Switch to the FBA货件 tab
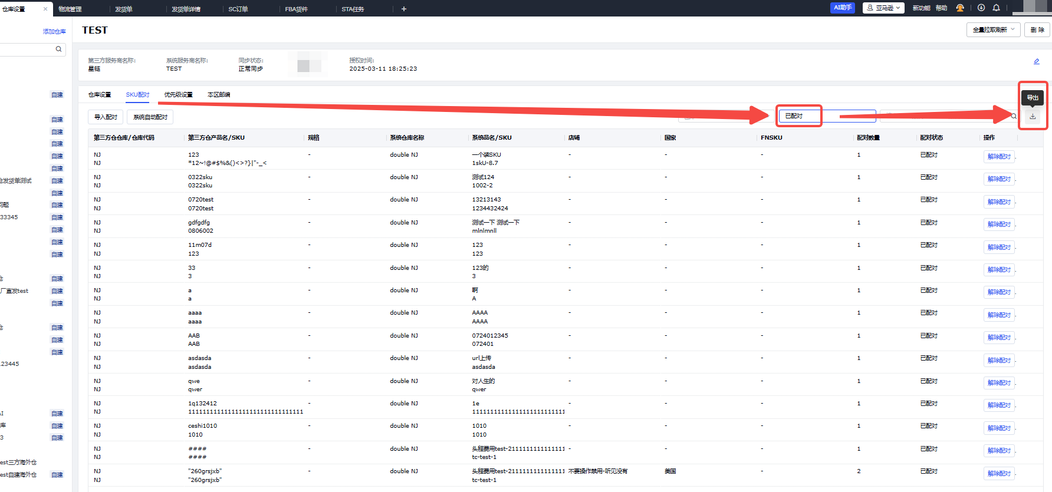This screenshot has width=1052, height=492. pos(297,9)
